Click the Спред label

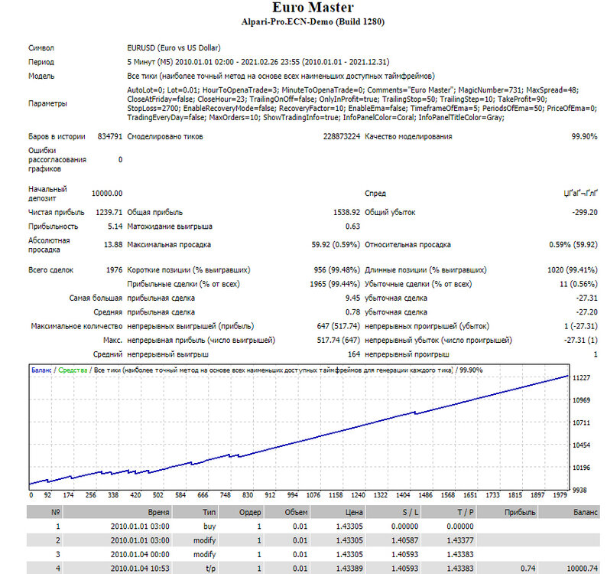(x=375, y=194)
